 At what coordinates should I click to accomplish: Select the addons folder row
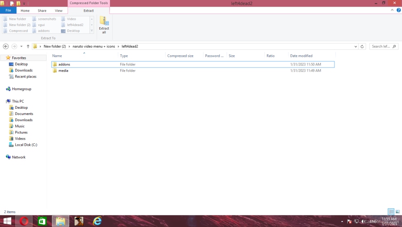(x=193, y=64)
